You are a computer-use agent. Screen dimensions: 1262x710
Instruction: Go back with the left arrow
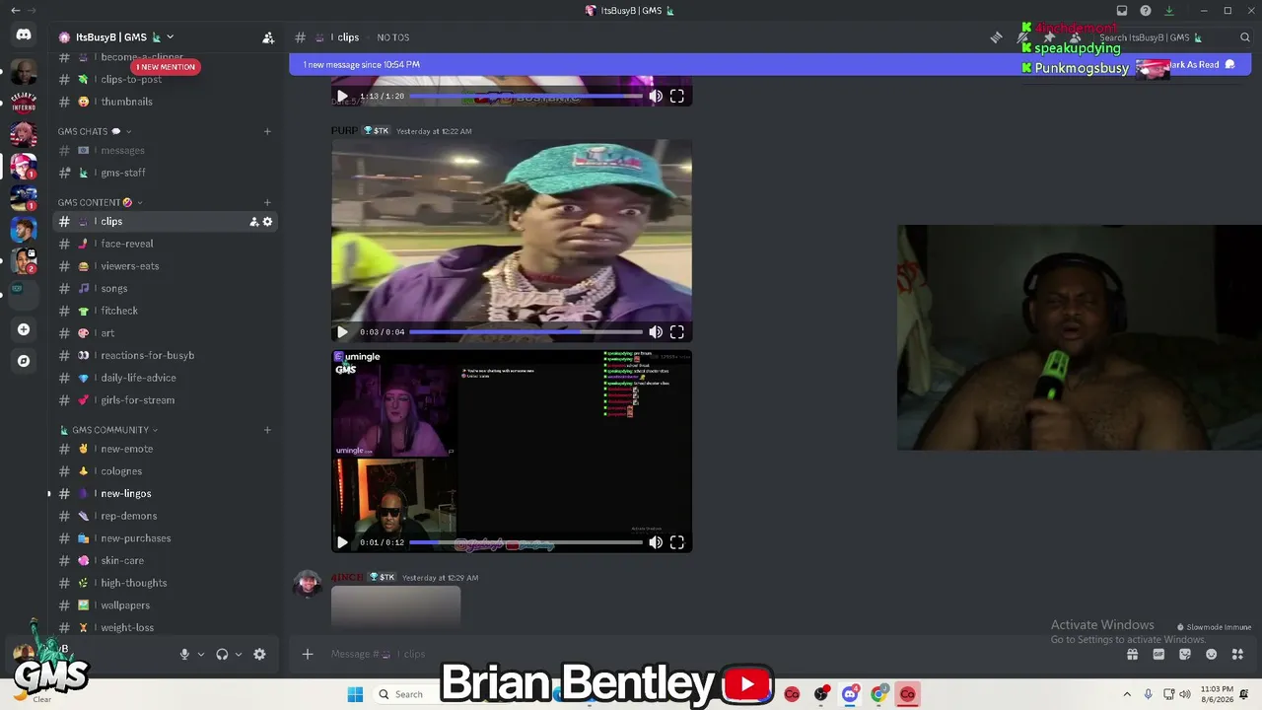[x=15, y=11]
